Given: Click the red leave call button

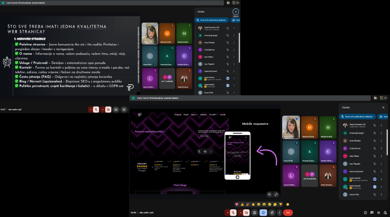Looking at the screenshot, I should point(288,213).
